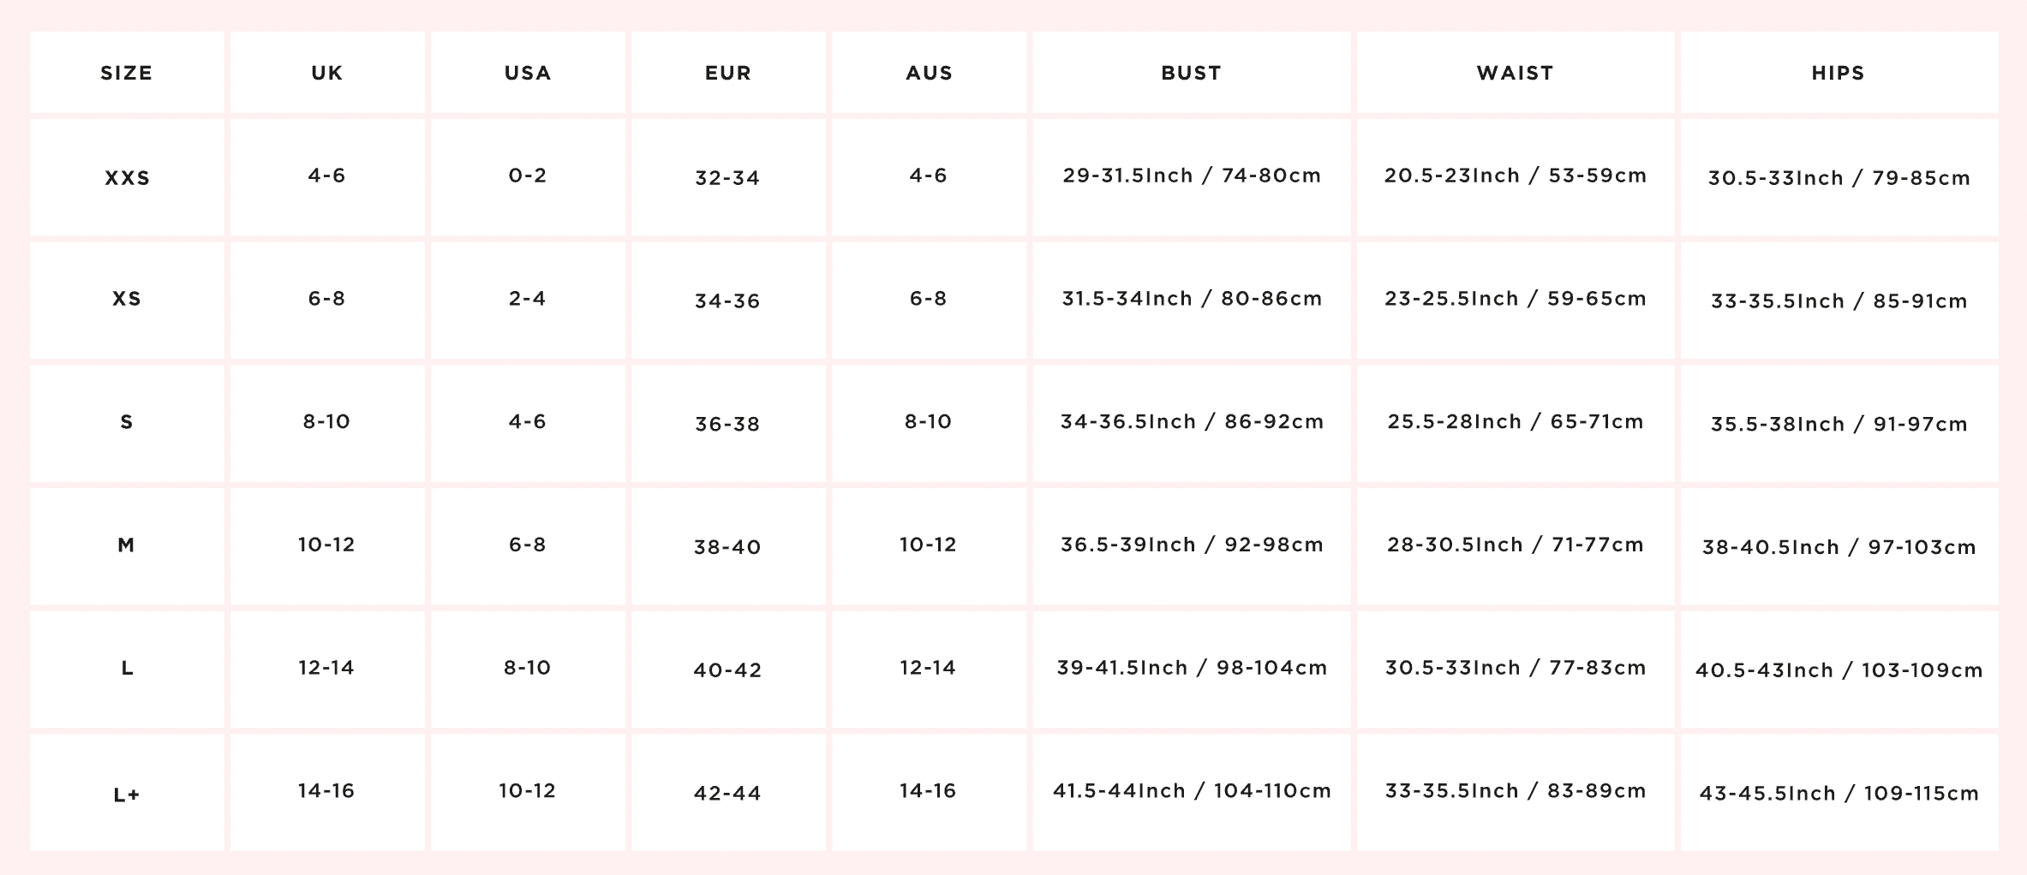Click the USA 10-12 cell

click(527, 791)
